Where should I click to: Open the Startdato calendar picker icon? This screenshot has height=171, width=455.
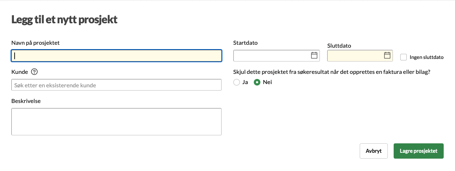point(314,56)
